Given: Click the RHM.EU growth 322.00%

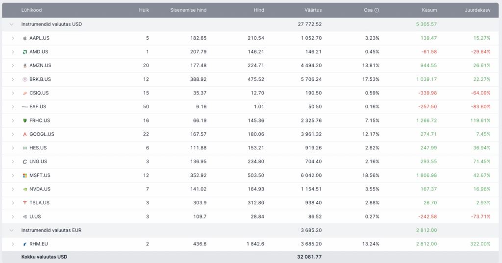Looking at the screenshot, I should tap(480, 244).
